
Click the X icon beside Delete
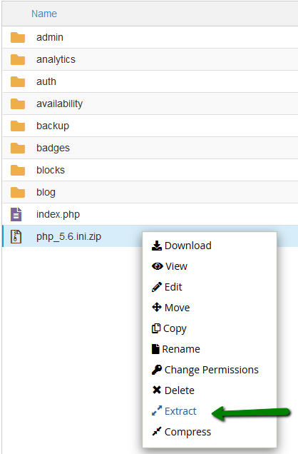pos(157,390)
